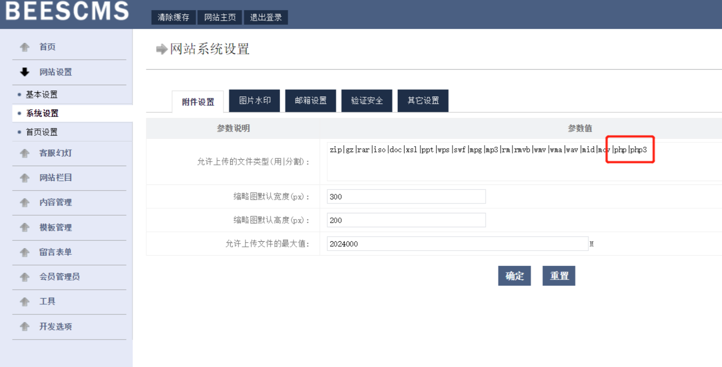Click the arrow icon beside 网站栏目
This screenshot has height=367, width=722.
point(25,178)
